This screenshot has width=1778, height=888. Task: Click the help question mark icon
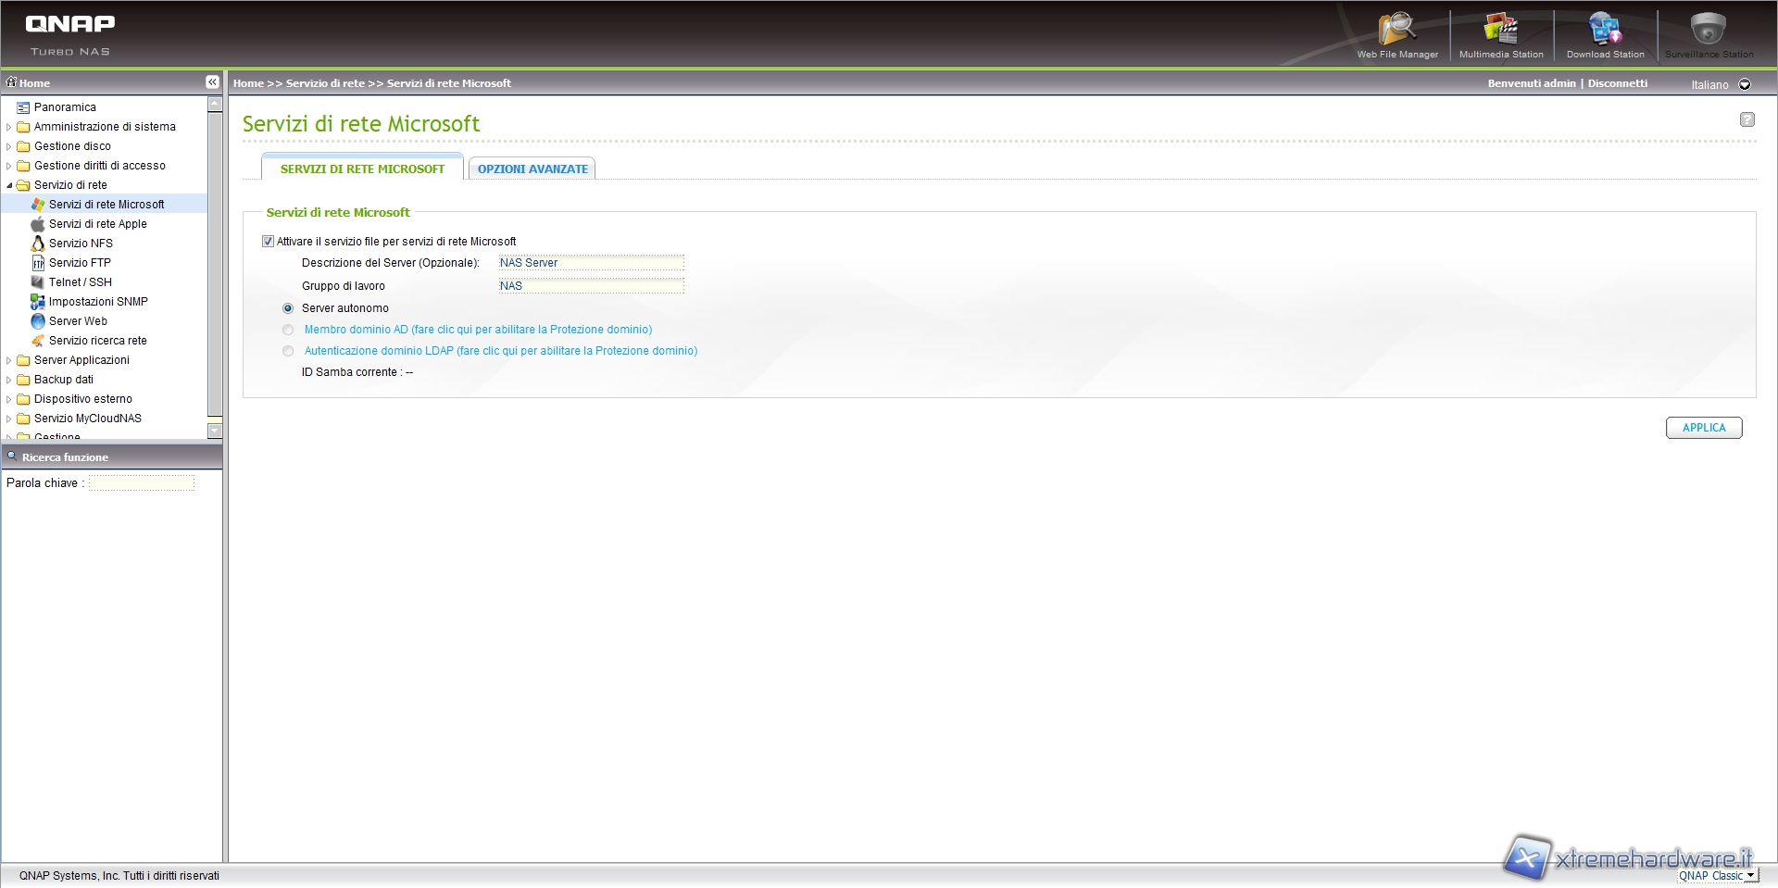(1747, 119)
